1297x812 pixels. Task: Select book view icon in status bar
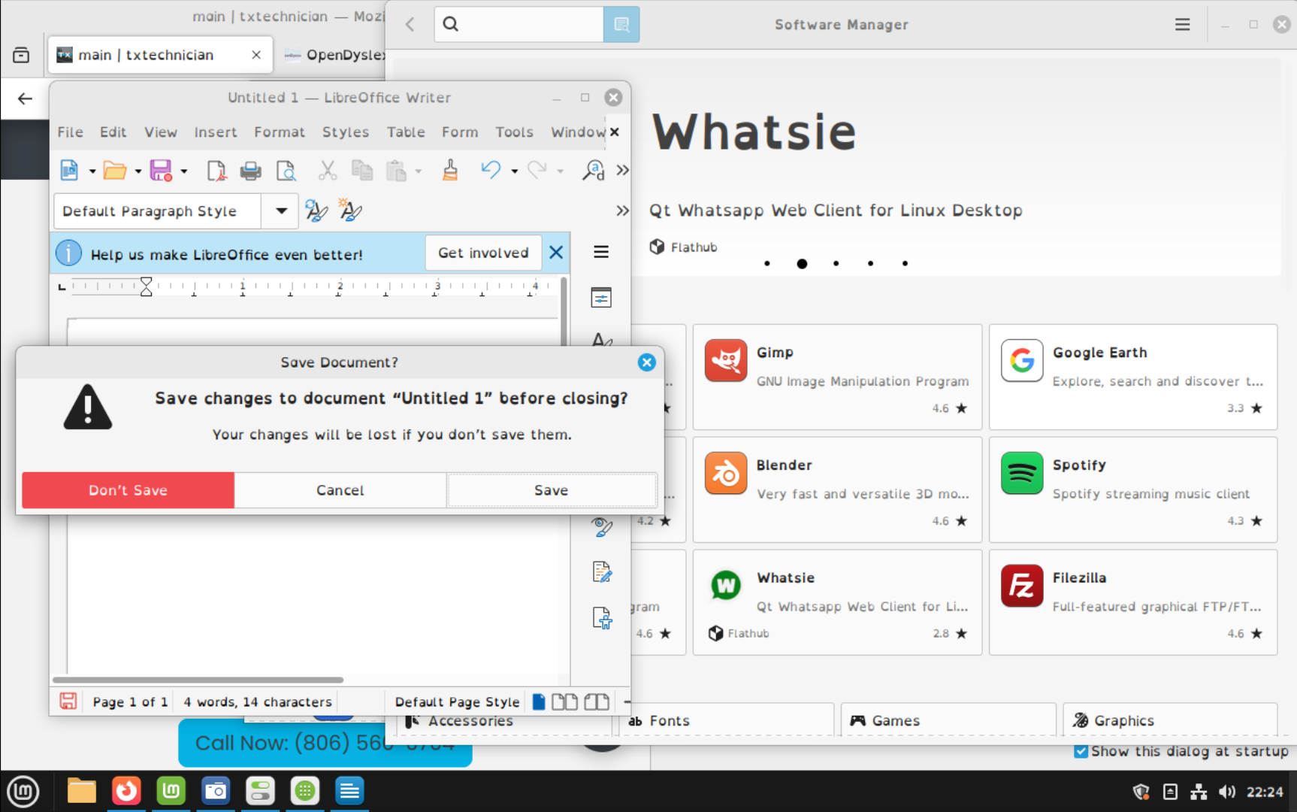[x=597, y=701]
